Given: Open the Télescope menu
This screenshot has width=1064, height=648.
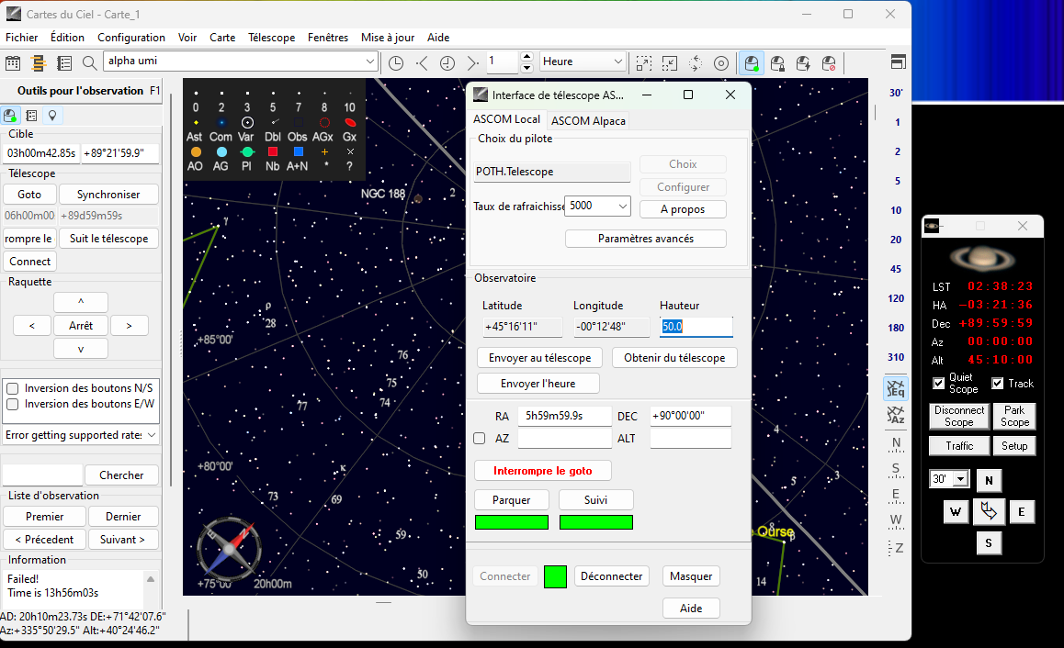Looking at the screenshot, I should point(271,38).
